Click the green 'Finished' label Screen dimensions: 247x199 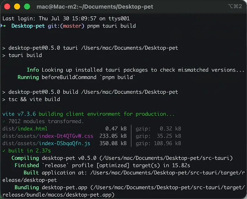(x=27, y=165)
